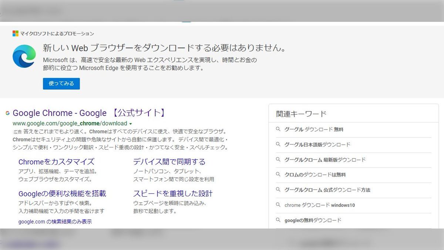Viewport: 444px width, 250px height.
Task: Click the 関連キーワード heading
Action: click(x=301, y=114)
